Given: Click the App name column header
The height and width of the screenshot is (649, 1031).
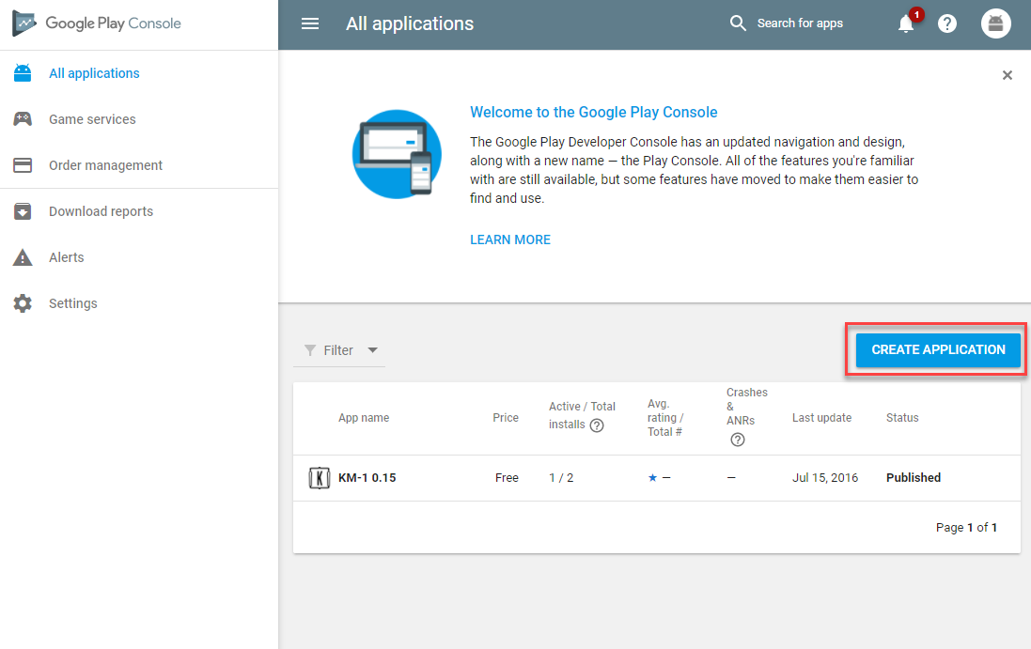Looking at the screenshot, I should coord(364,418).
